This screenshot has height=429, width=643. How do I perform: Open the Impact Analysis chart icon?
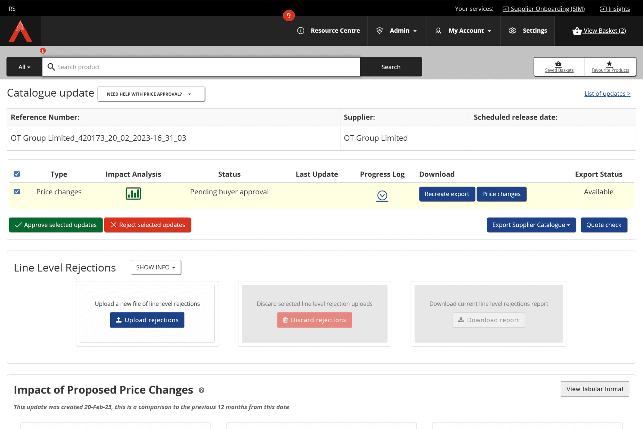133,194
